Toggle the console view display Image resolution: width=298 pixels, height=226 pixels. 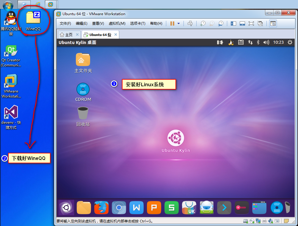point(242,23)
